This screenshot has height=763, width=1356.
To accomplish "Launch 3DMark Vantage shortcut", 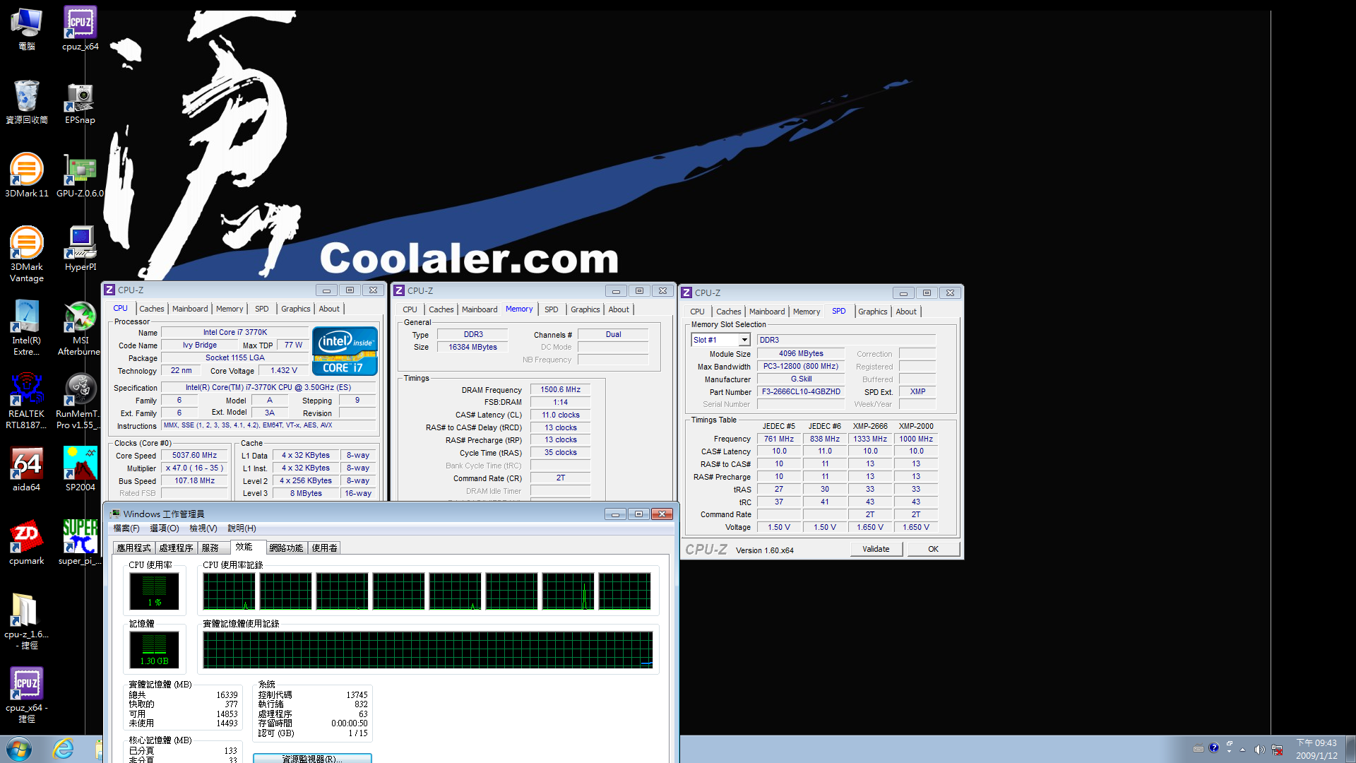I will point(26,254).
